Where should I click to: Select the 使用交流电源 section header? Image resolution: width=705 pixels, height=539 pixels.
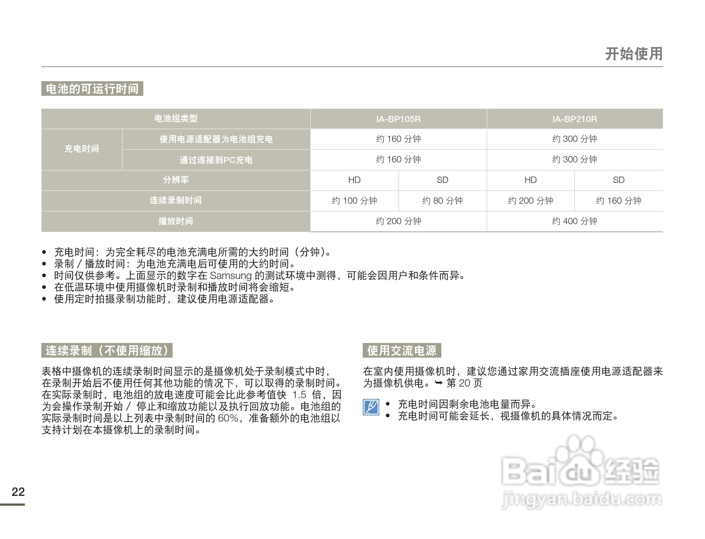402,351
